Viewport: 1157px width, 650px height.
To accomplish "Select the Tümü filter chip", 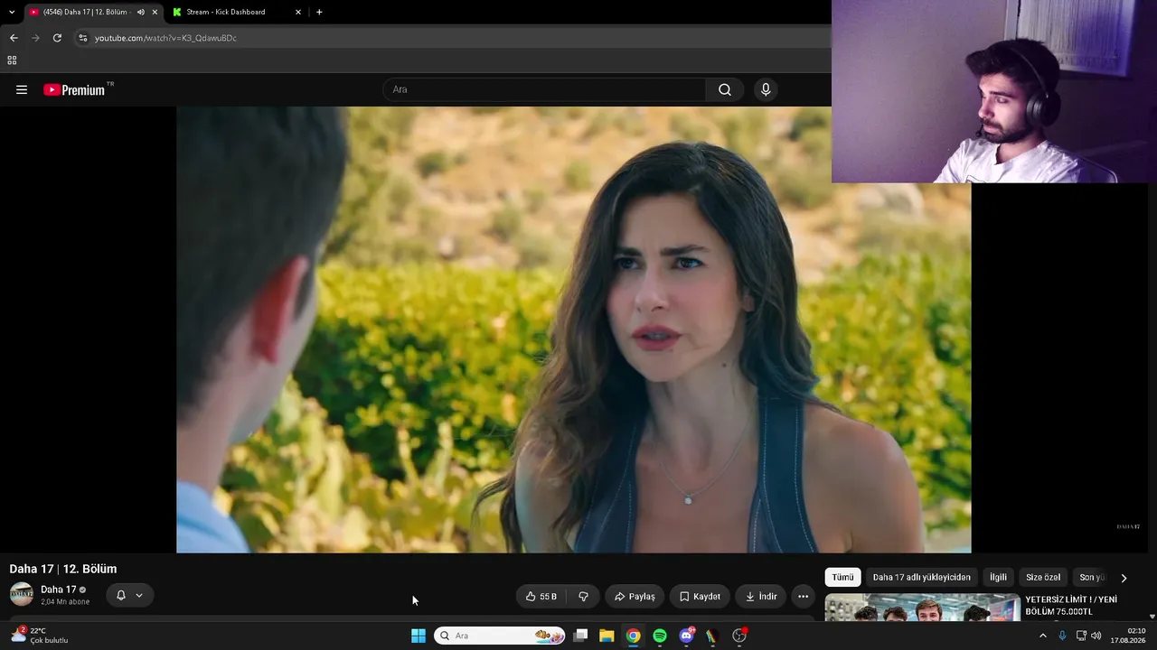I will [x=842, y=577].
